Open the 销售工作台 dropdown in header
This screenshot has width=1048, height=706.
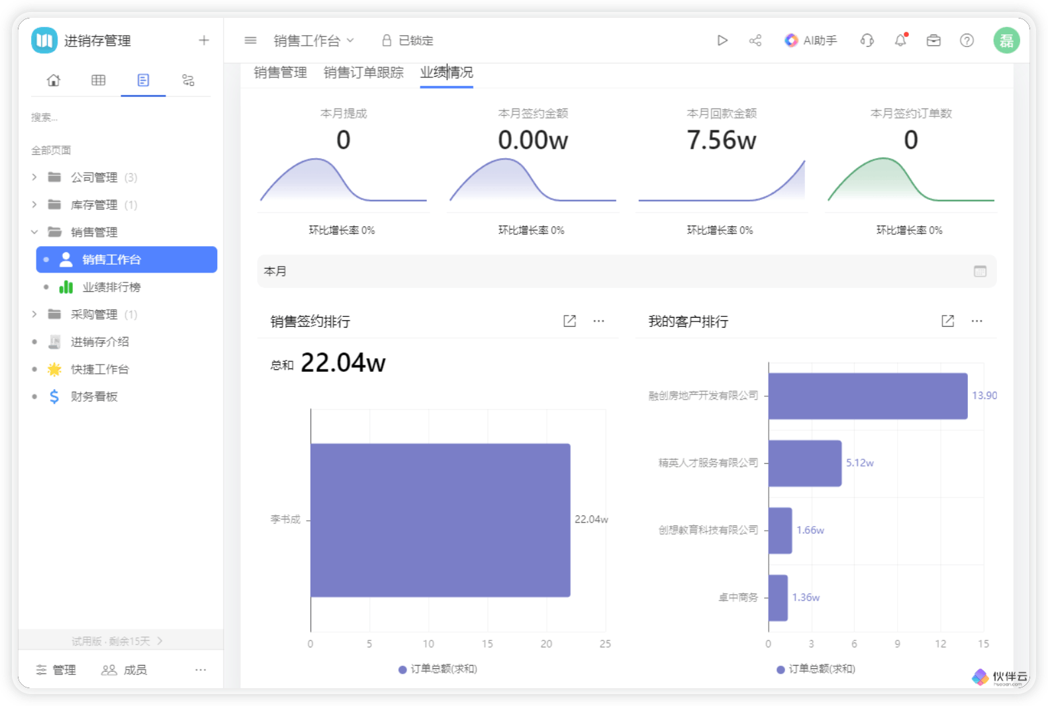point(314,40)
